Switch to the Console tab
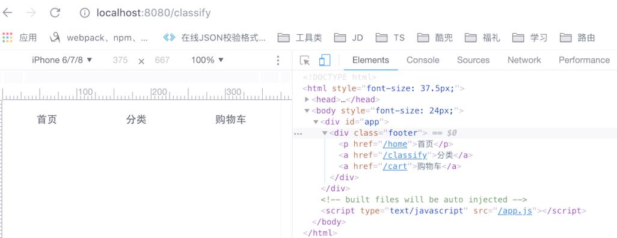 (423, 60)
